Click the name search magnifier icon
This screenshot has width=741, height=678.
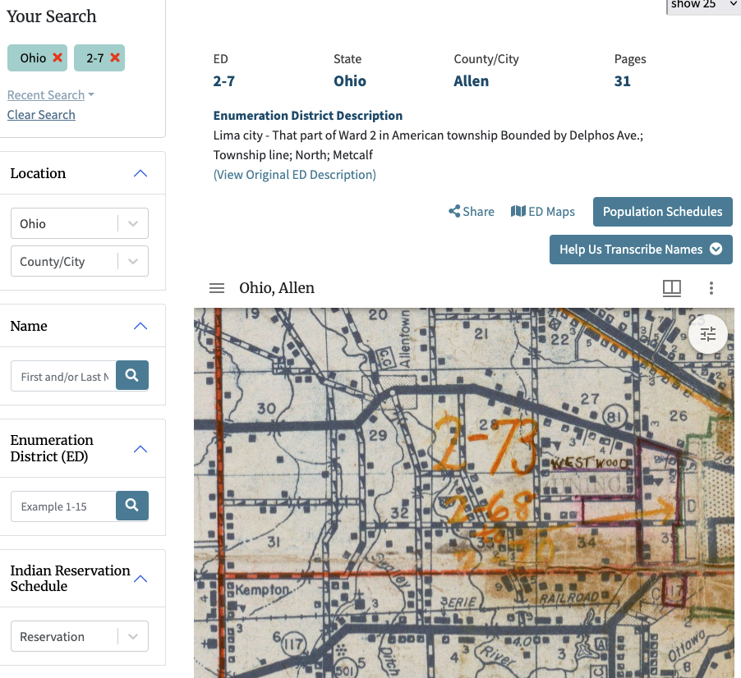coord(132,375)
